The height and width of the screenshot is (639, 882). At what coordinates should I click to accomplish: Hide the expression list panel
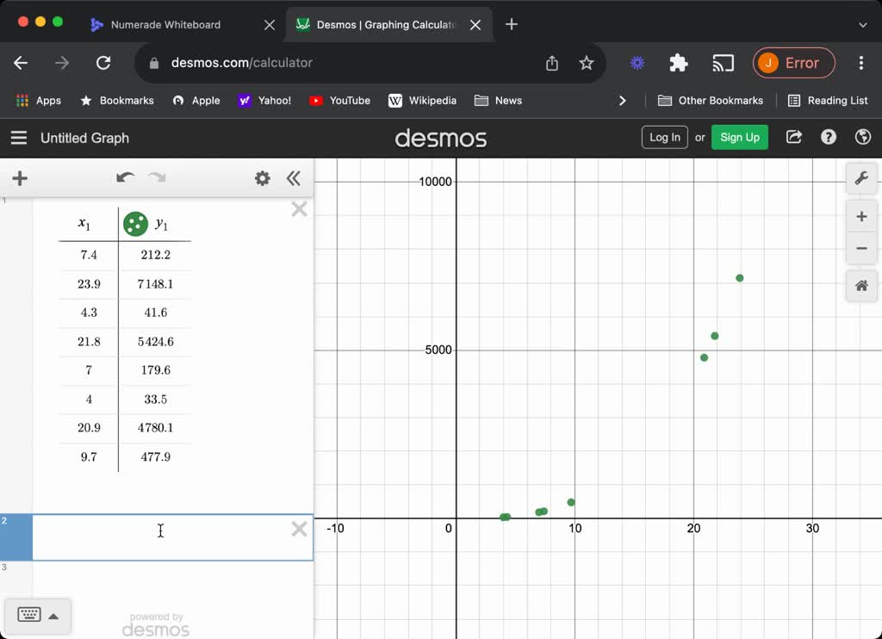[293, 178]
